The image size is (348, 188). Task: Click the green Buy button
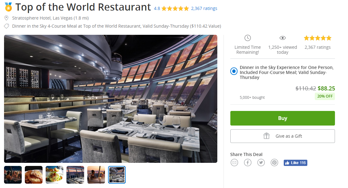[x=282, y=118]
